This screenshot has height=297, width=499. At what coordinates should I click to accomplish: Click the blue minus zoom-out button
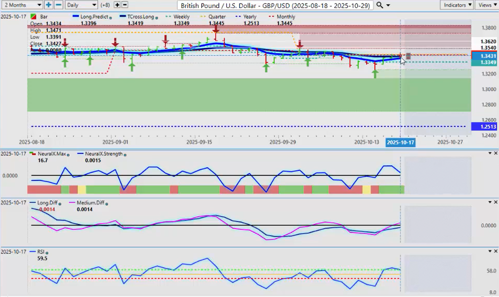[58, 5]
